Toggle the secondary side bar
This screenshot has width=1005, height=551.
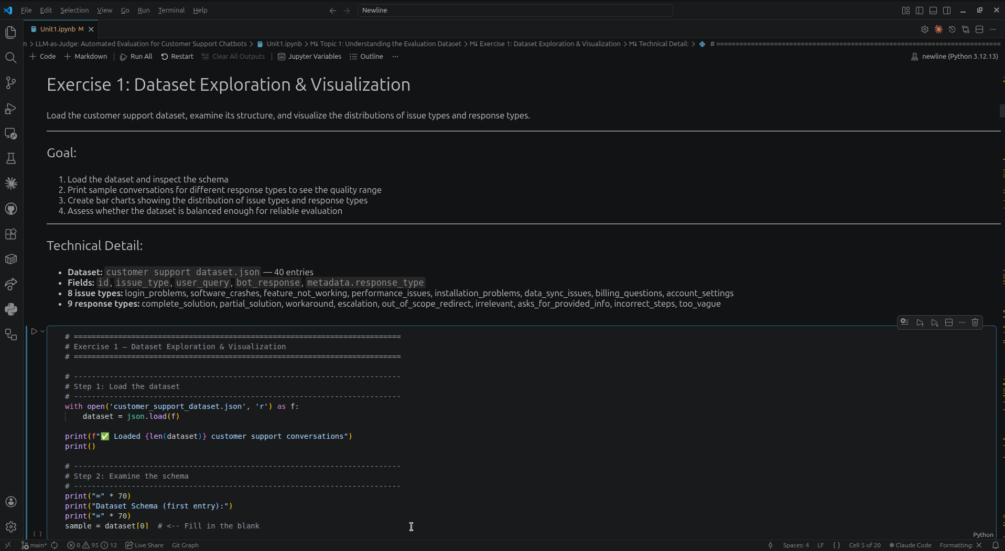tap(947, 10)
